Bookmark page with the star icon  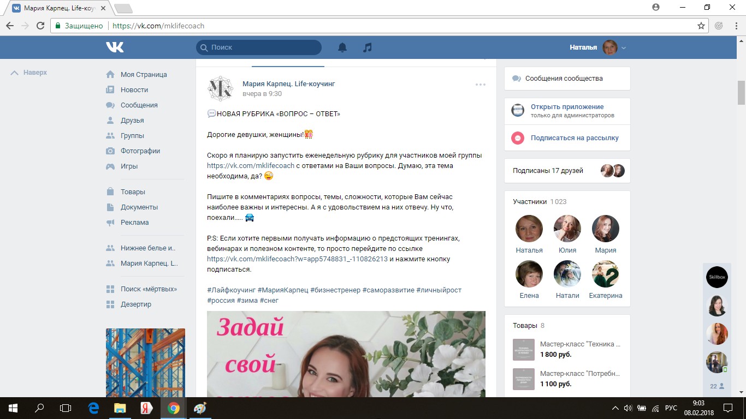pos(701,26)
